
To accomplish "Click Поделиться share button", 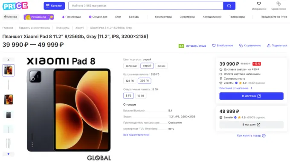I will (x=277, y=46).
